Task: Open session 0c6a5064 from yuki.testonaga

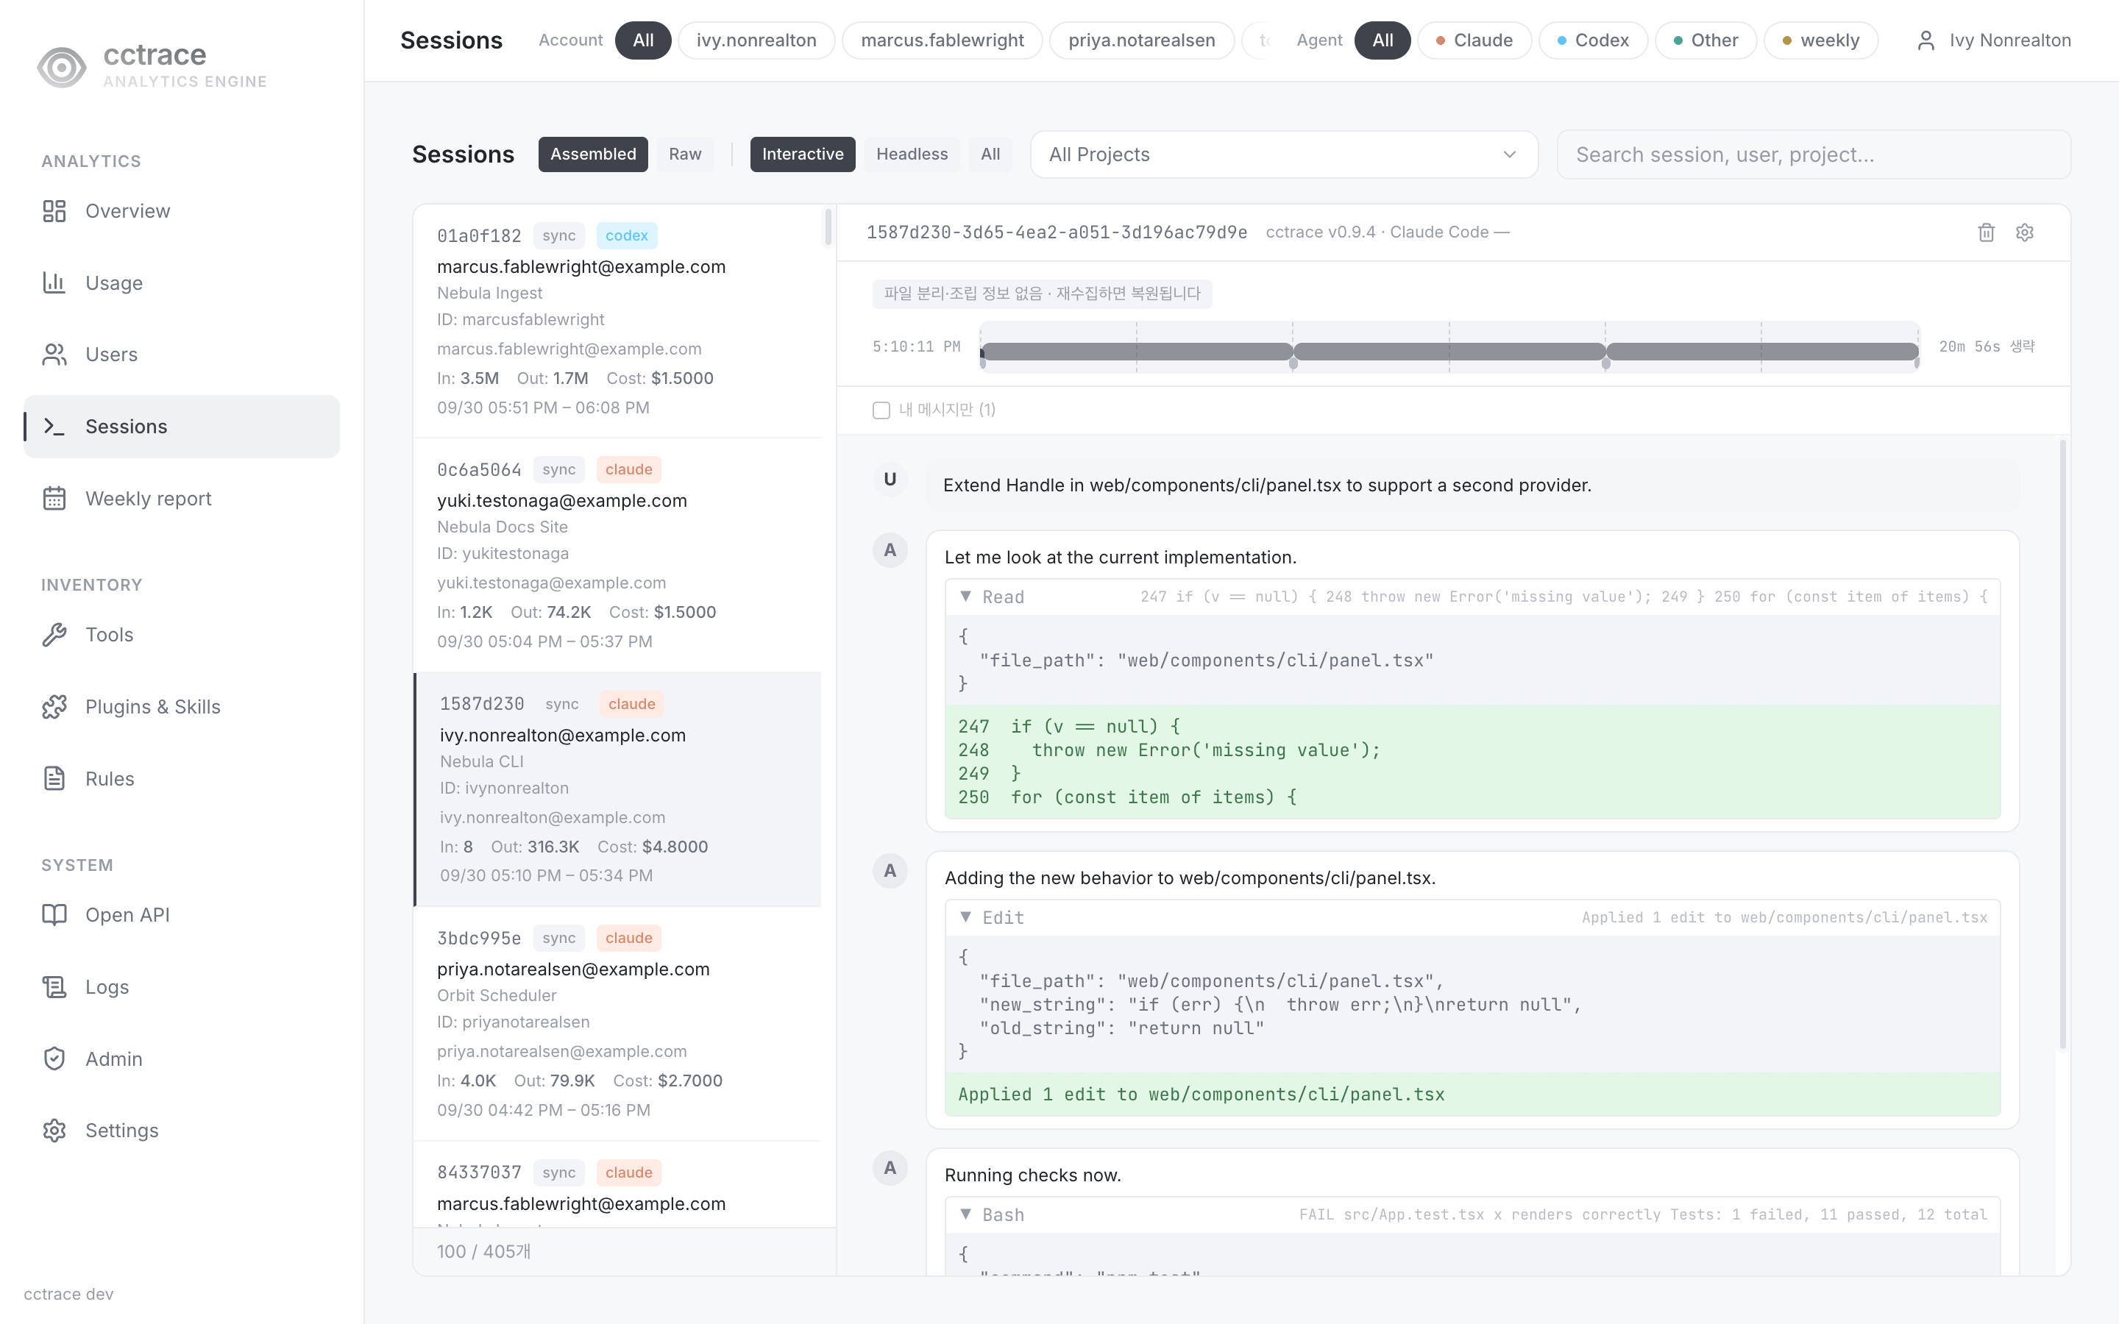Action: pyautogui.click(x=617, y=555)
